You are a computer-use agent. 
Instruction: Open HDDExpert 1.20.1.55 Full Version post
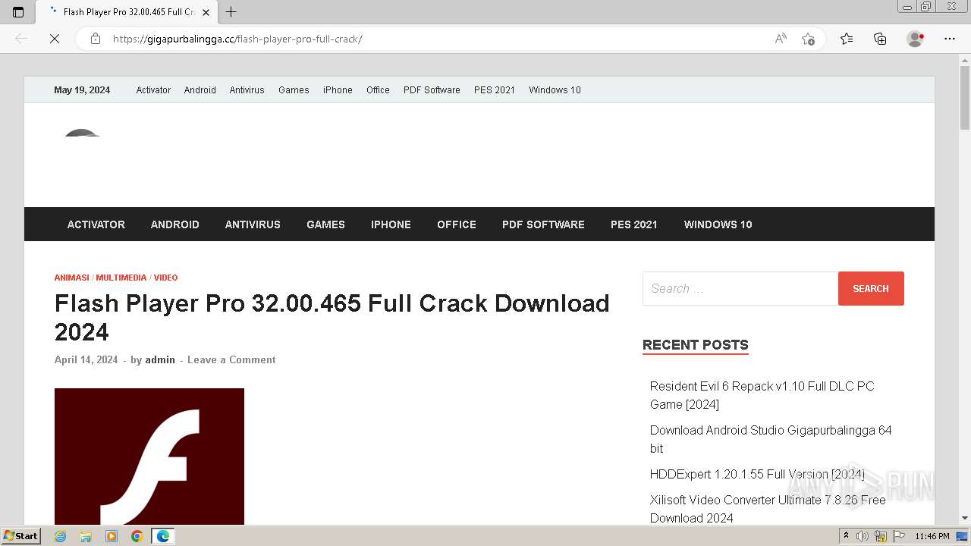tap(757, 474)
